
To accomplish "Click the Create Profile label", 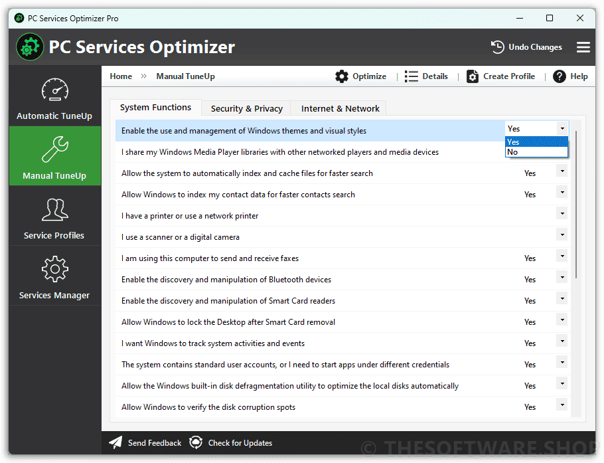I will coord(509,76).
